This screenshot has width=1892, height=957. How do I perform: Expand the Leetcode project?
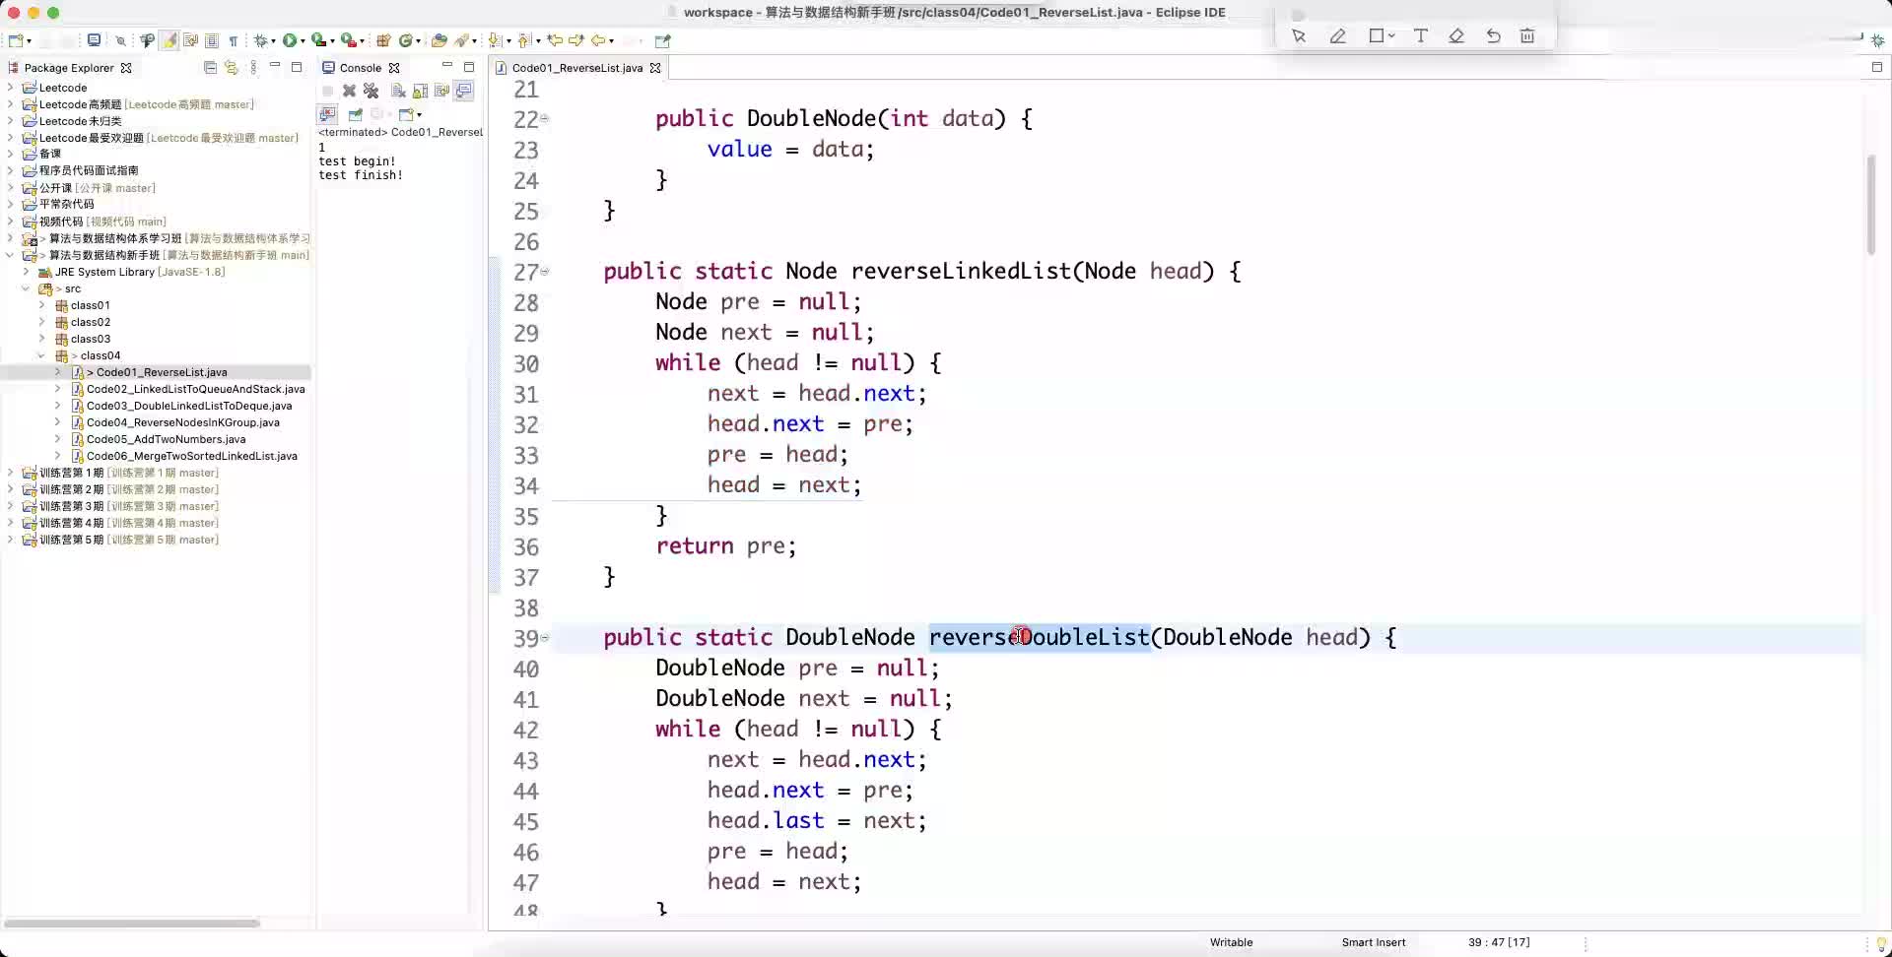[11, 88]
